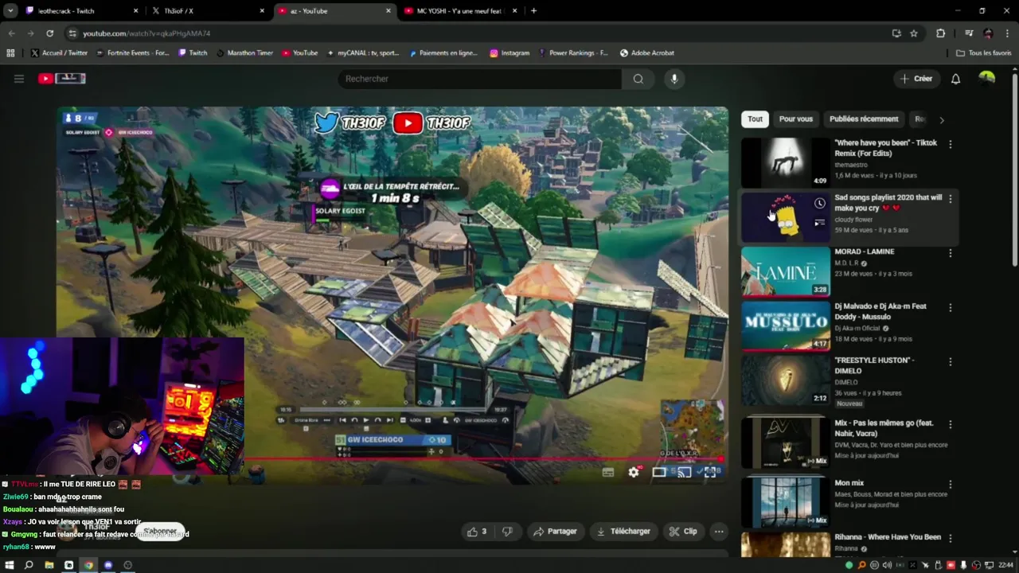Add Sad songs video to watch later
This screenshot has height=573, width=1019.
(x=819, y=204)
